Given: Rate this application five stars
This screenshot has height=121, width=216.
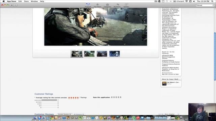Looking at the screenshot, I should pos(120,97).
